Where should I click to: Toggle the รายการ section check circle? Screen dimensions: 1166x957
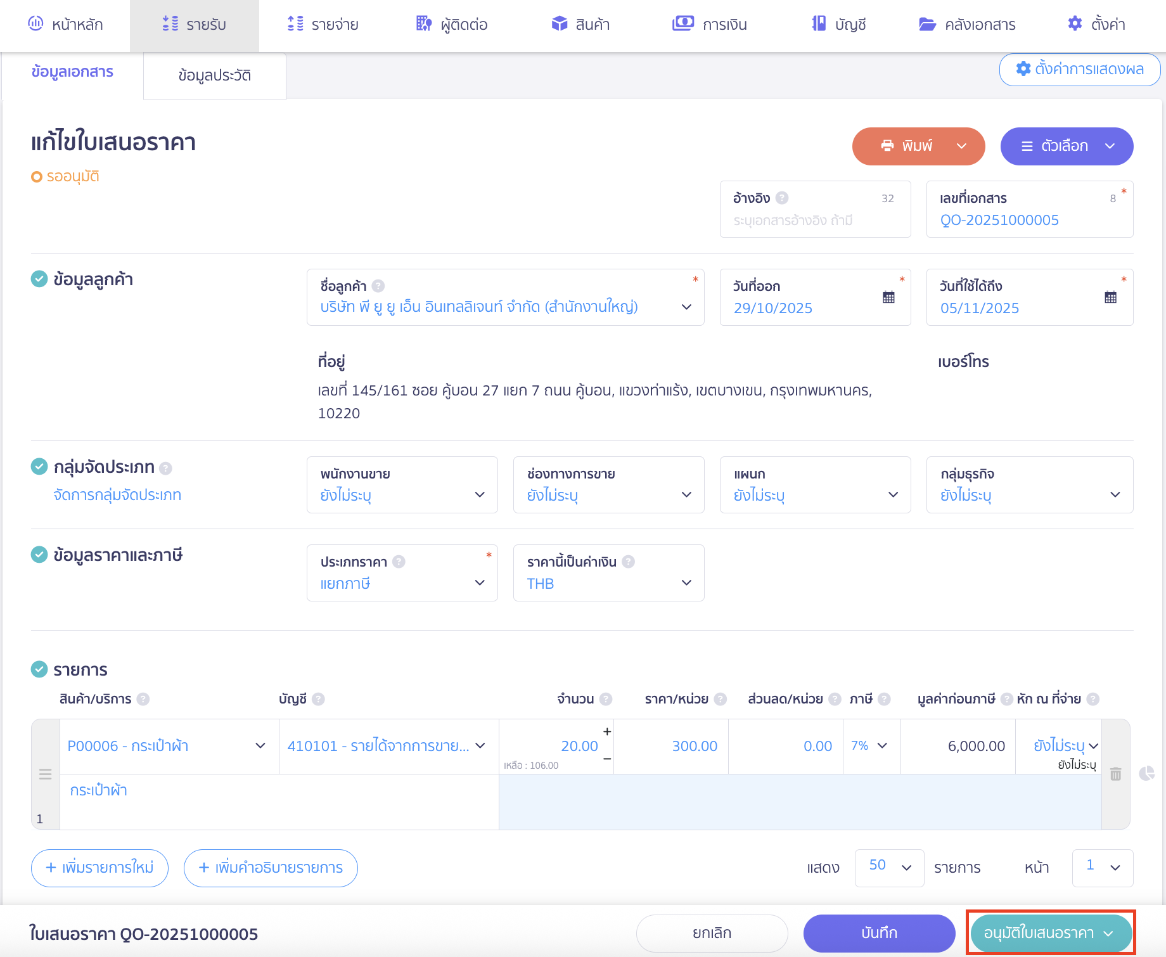[x=39, y=669]
